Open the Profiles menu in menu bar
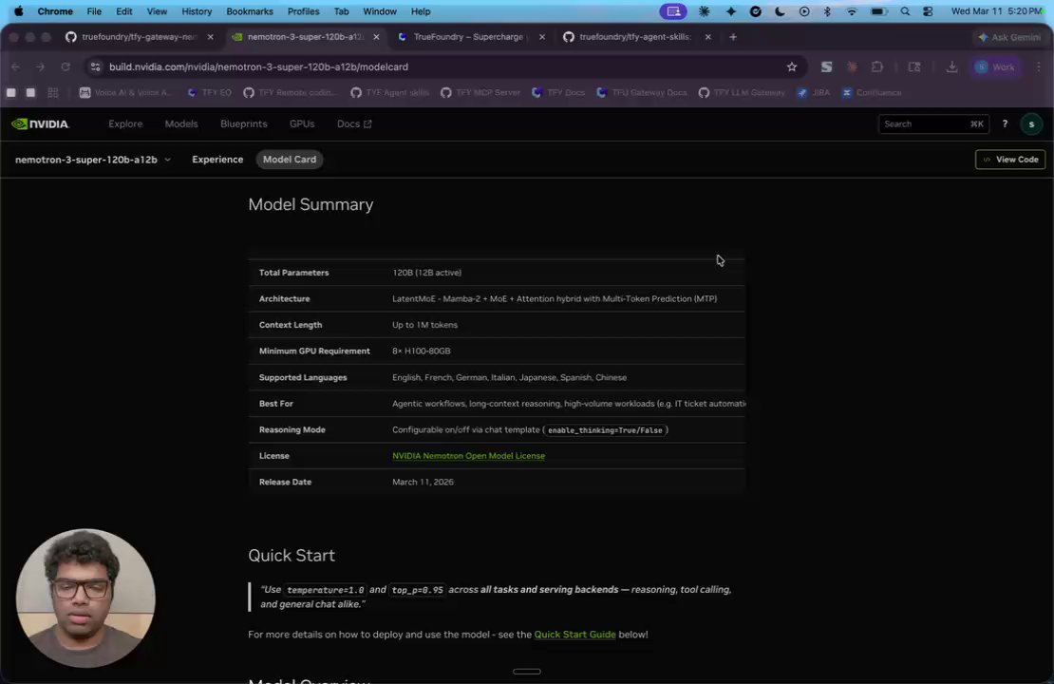 coord(303,11)
